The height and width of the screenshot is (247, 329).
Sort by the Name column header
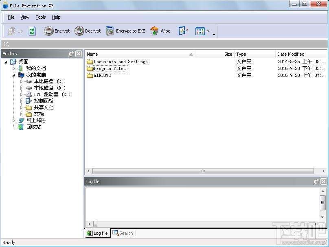click(x=140, y=54)
